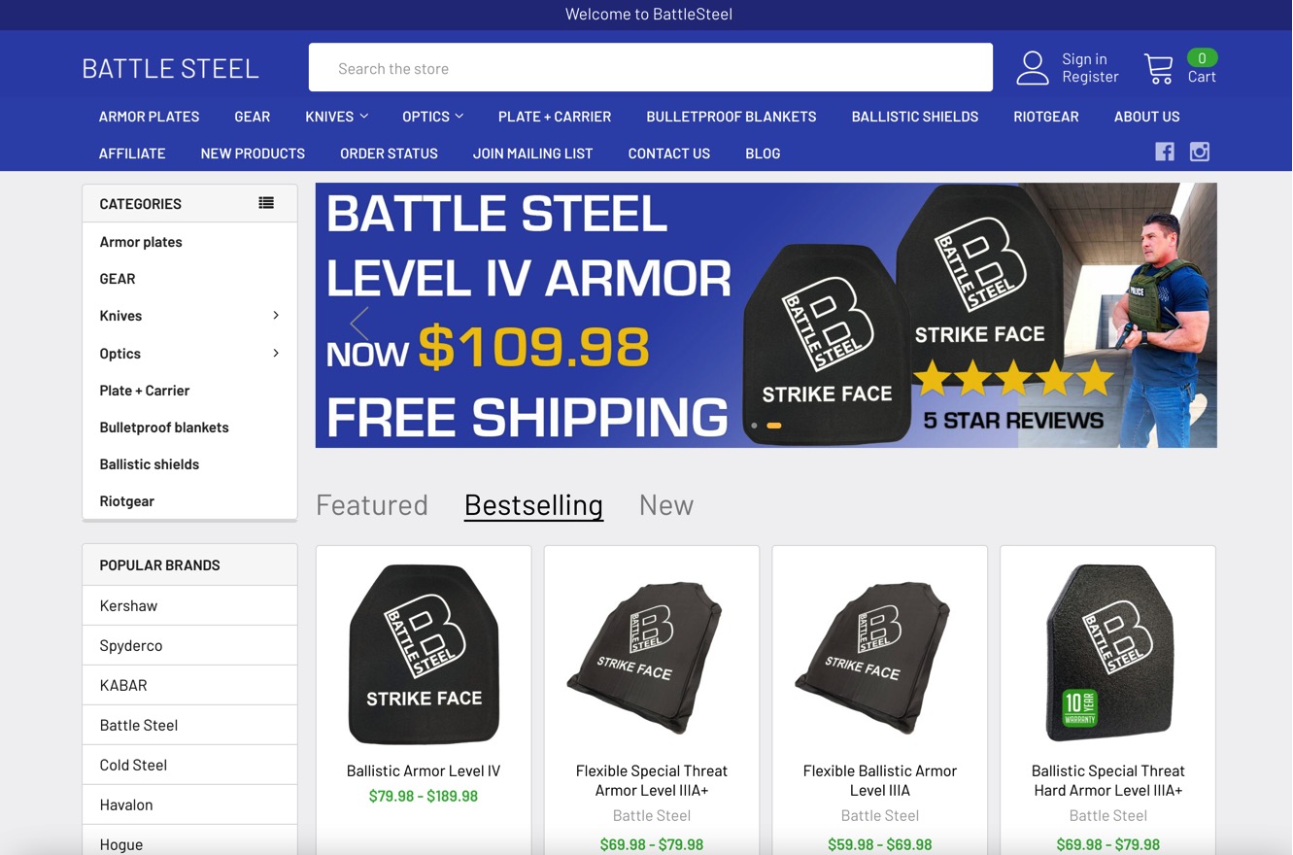Open Ballistic Special Threat Hard Armor image
1293x855 pixels.
coord(1108,654)
